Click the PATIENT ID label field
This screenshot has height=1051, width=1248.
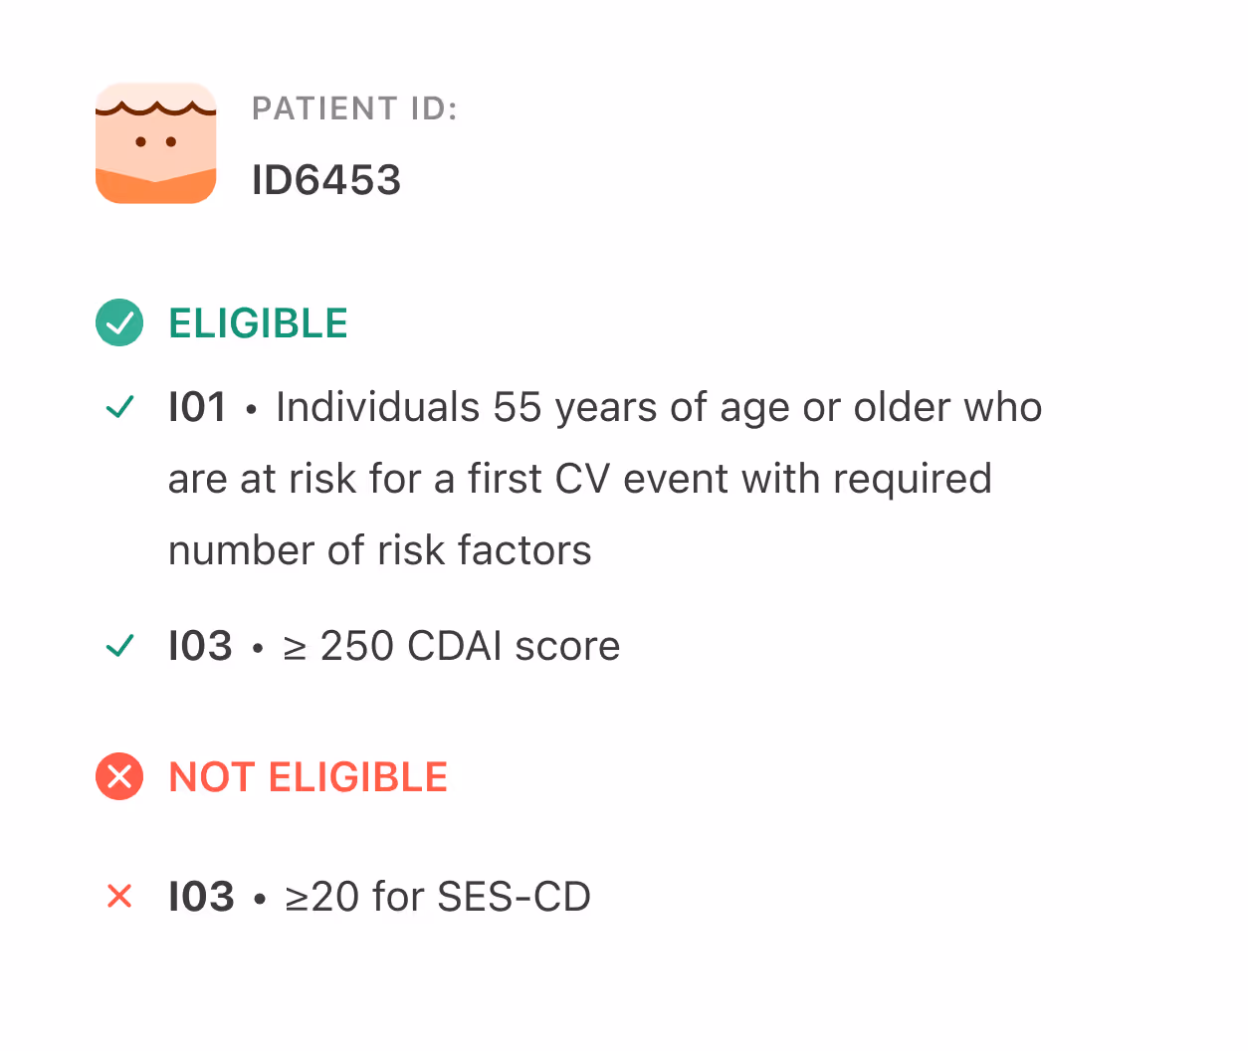tap(354, 108)
